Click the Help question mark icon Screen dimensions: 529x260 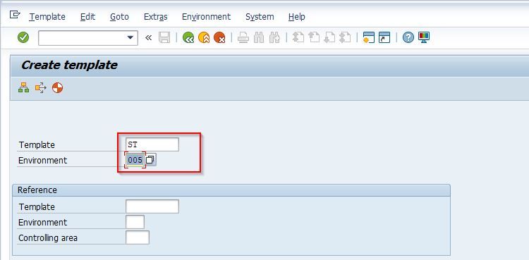(x=408, y=37)
